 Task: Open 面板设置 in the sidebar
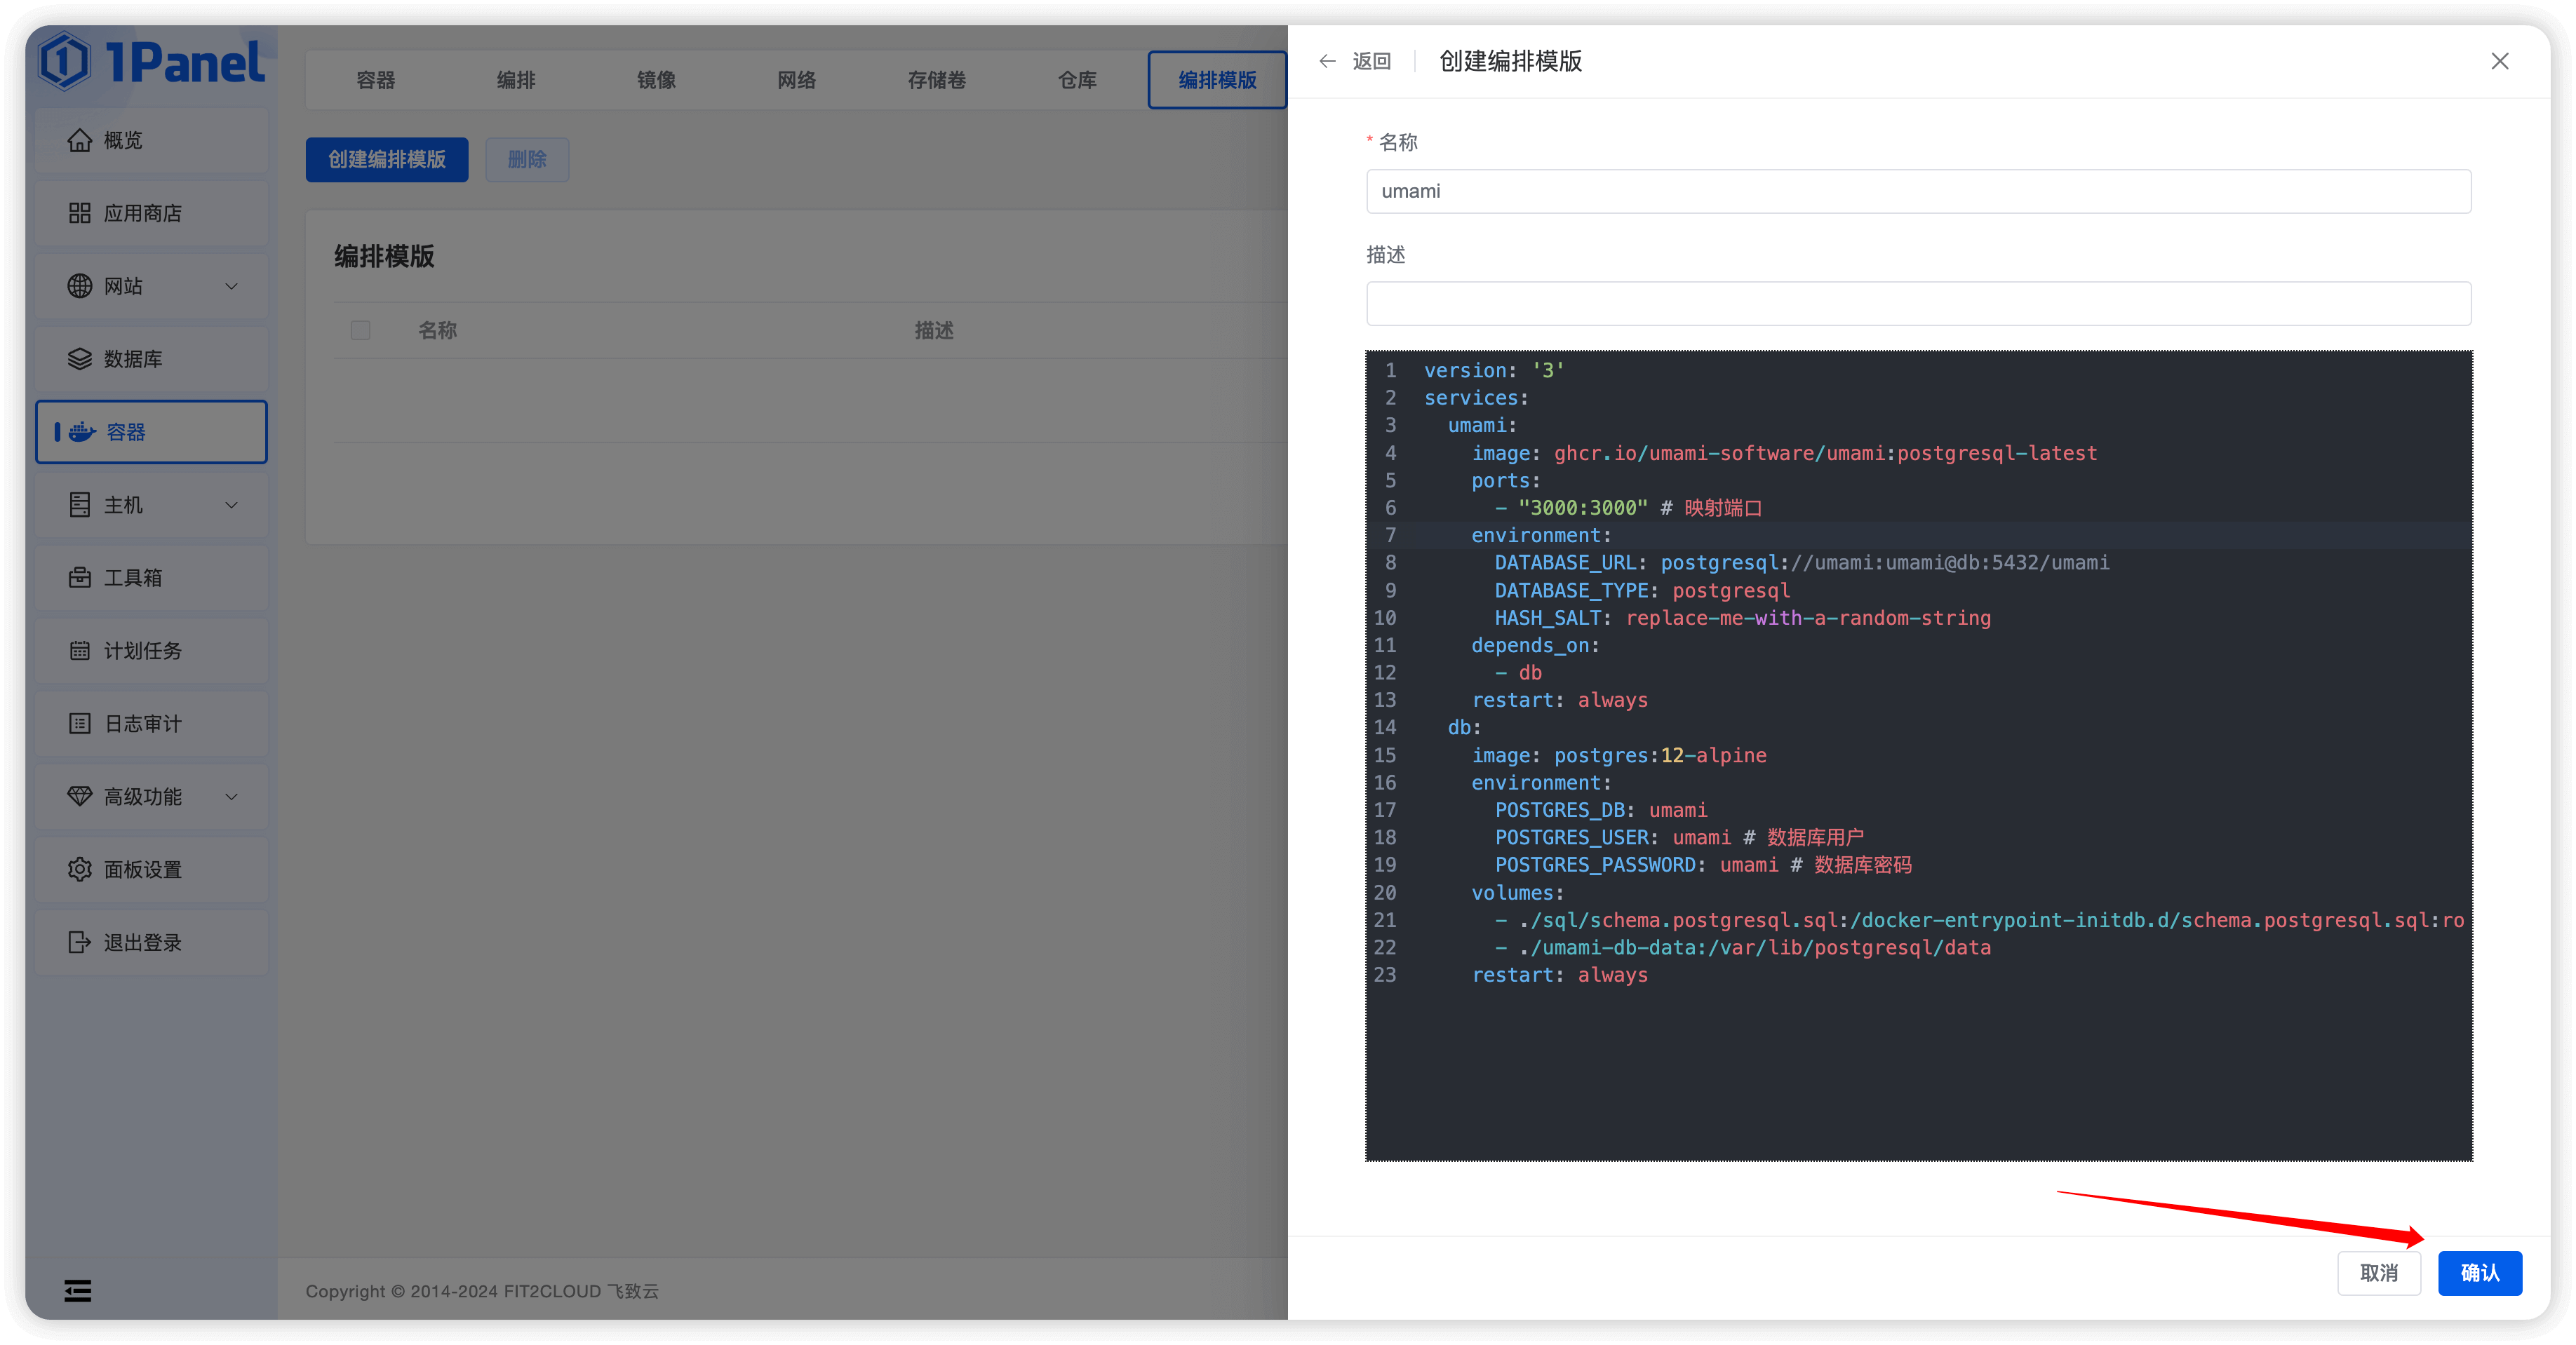pyautogui.click(x=152, y=870)
